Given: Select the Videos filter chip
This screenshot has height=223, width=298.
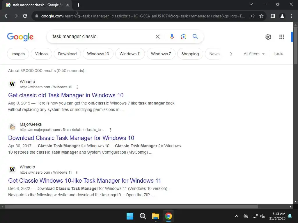Looking at the screenshot, I should 41,54.
